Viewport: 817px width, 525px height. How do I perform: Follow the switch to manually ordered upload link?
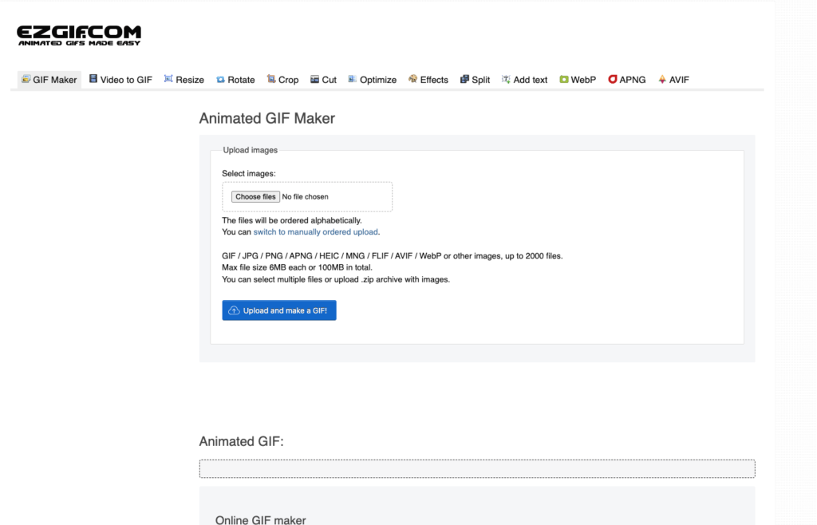[316, 232]
